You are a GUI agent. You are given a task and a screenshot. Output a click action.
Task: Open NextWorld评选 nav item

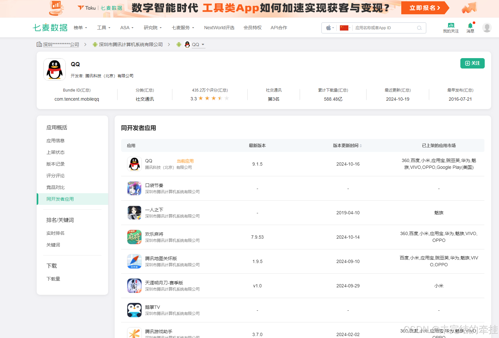click(219, 28)
